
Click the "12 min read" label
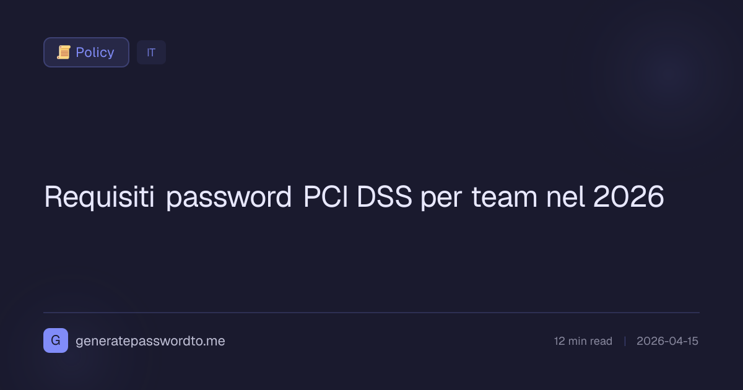583,341
